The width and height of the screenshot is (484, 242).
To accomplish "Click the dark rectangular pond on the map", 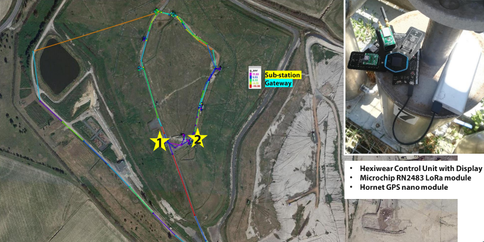I will 59,66.
